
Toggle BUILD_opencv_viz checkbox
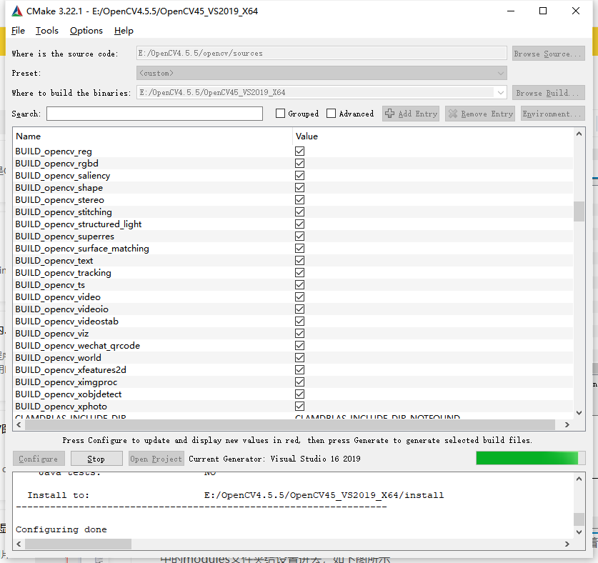pyautogui.click(x=300, y=334)
